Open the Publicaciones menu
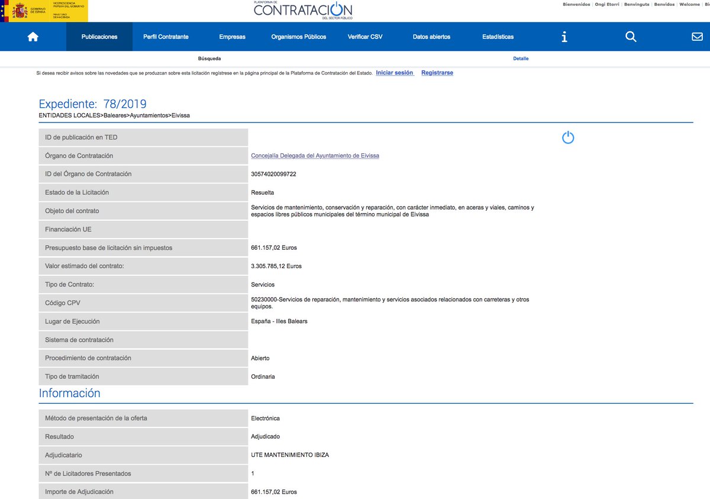 (99, 37)
